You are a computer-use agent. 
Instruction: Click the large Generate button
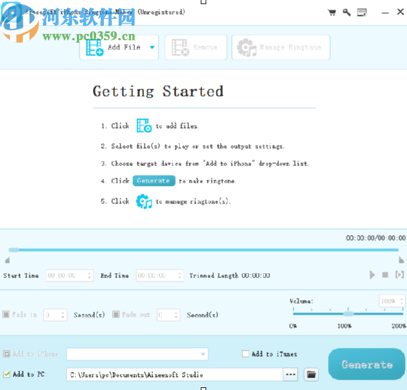click(367, 364)
